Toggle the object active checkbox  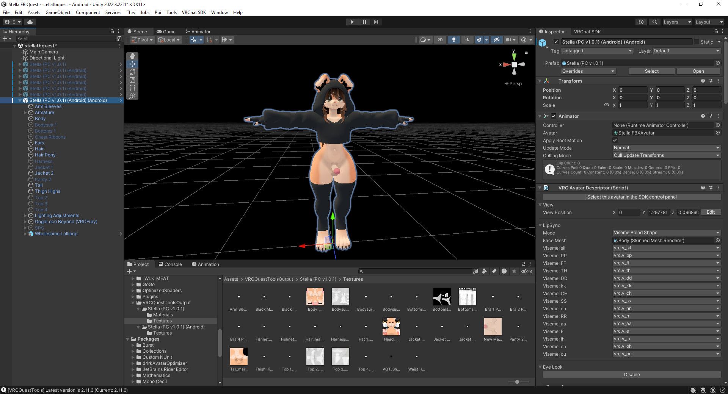click(x=556, y=42)
